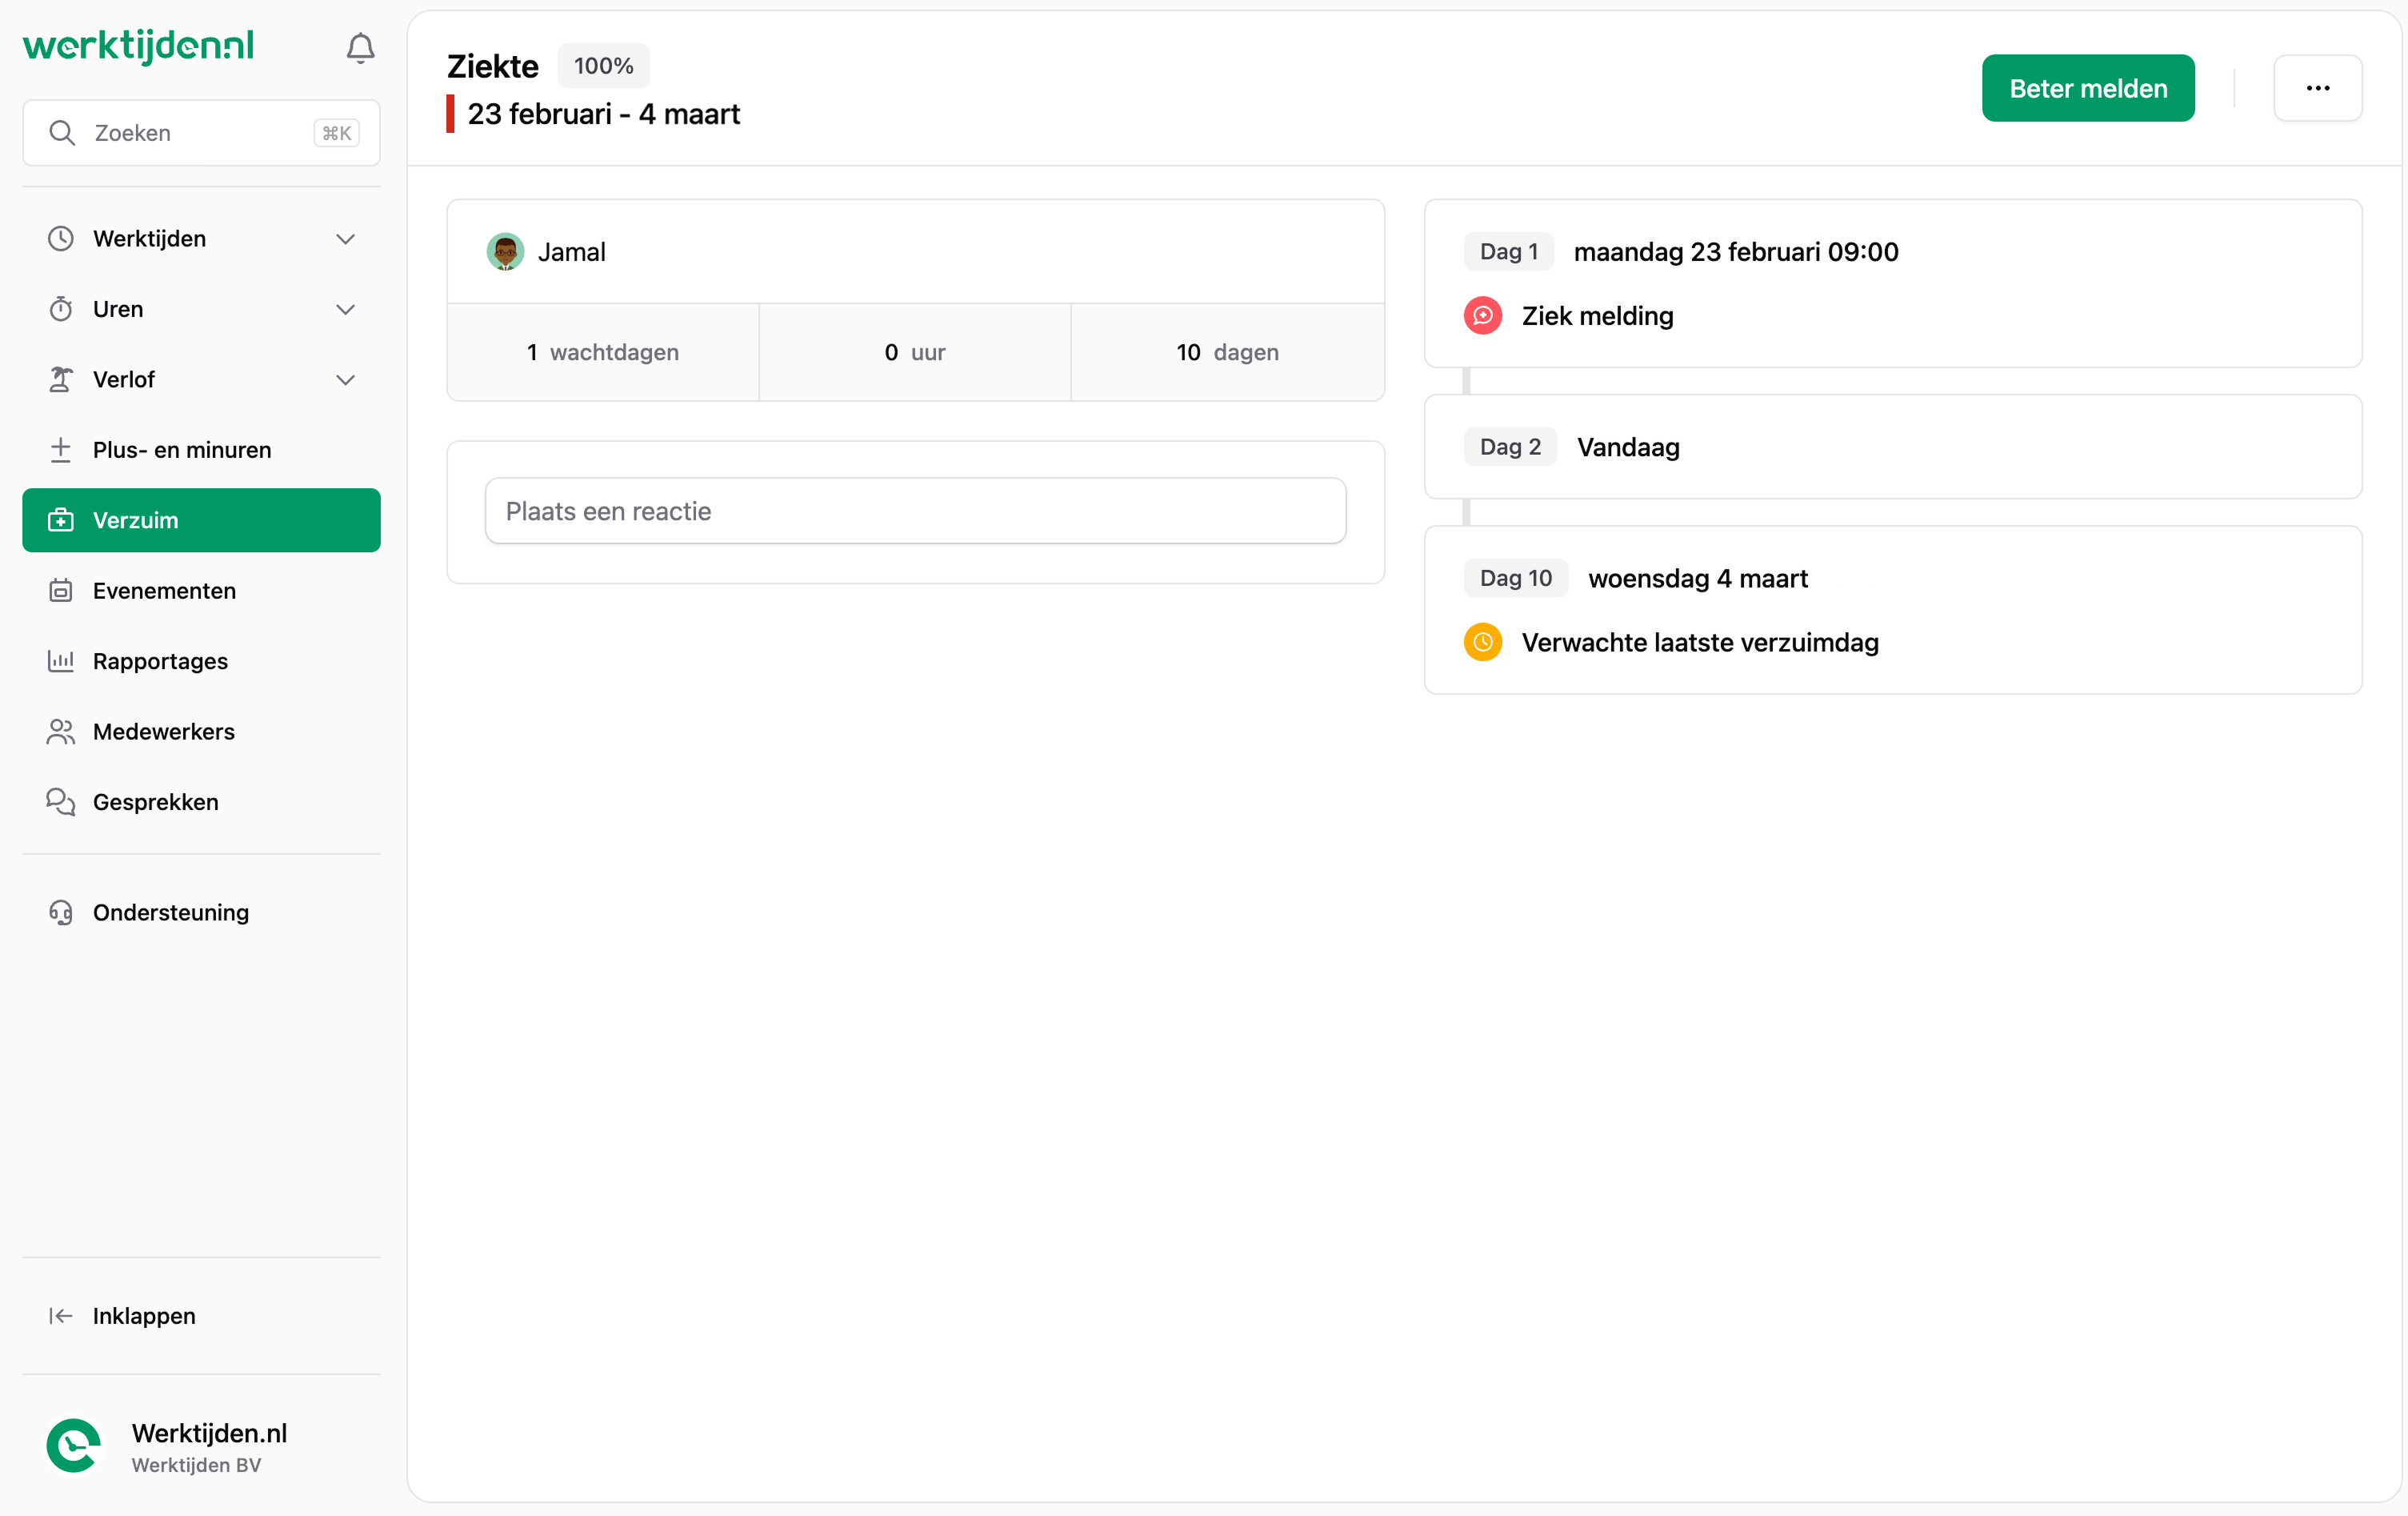
Task: Open the Medewerkers section
Action: tap(163, 732)
